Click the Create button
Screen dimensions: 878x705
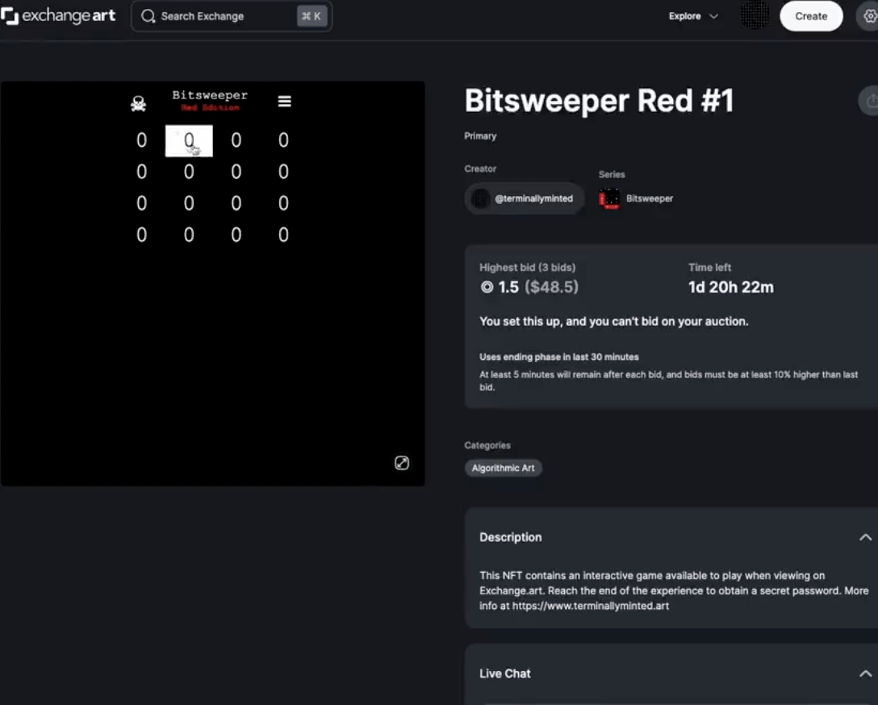tap(811, 16)
